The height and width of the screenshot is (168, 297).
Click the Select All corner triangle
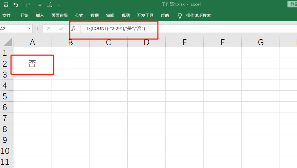pos(8,42)
